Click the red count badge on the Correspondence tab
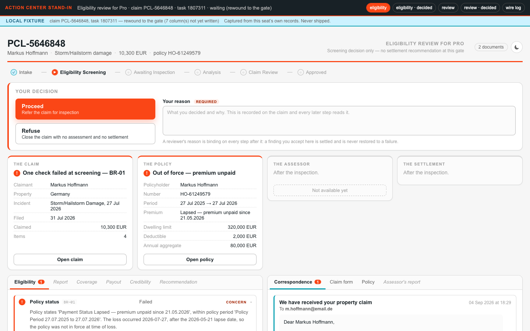The image size is (530, 331). pos(318,282)
